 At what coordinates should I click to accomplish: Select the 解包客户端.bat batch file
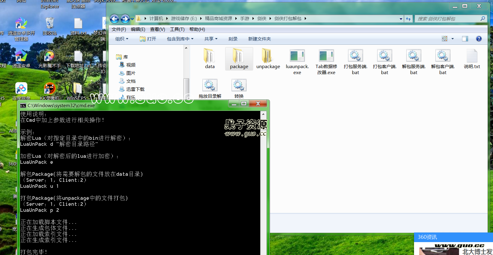pos(443,56)
